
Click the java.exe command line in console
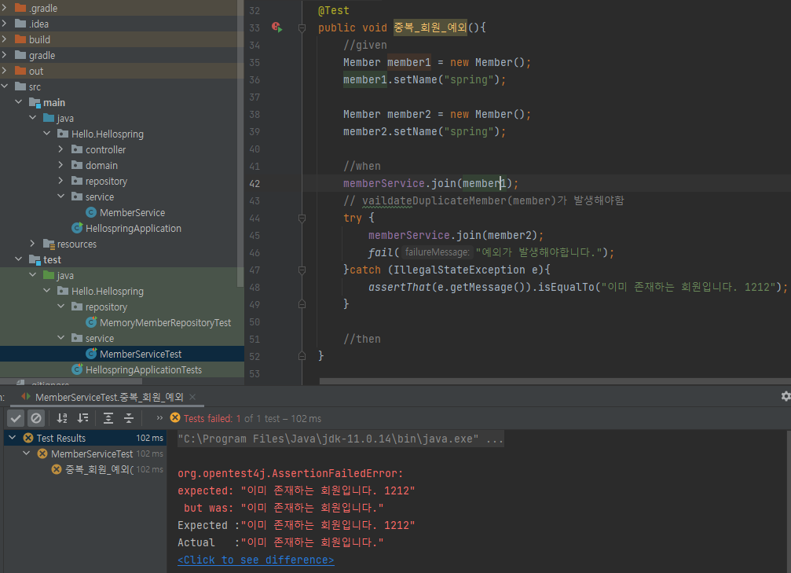click(340, 439)
